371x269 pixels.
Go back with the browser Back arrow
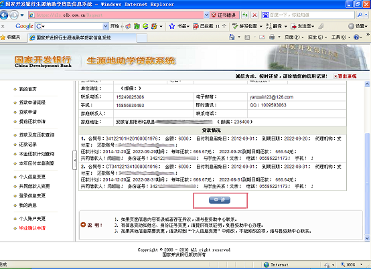coord(4,15)
